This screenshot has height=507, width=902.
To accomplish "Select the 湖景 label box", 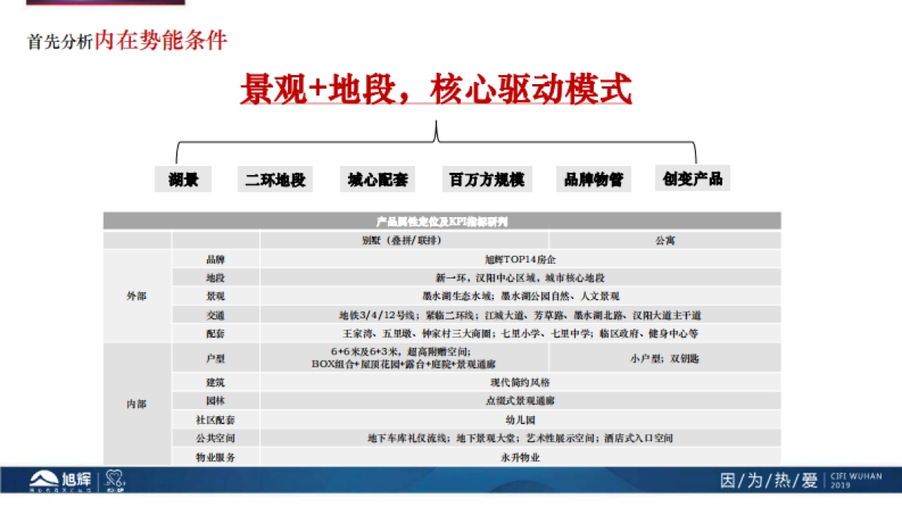I will point(183,179).
